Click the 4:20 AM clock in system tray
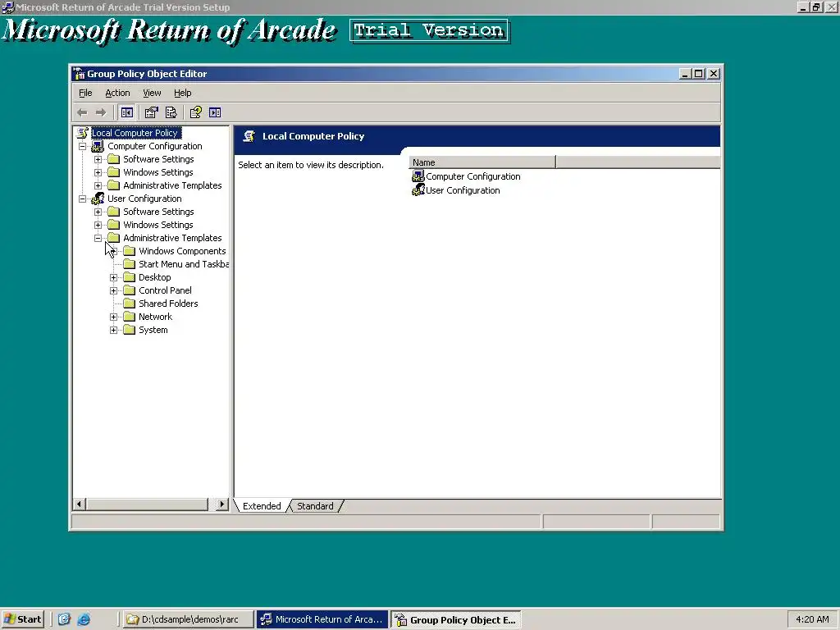Screen dimensions: 840x630 click(x=812, y=619)
